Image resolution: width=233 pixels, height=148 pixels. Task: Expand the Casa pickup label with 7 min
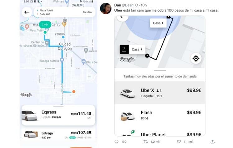click(x=132, y=49)
